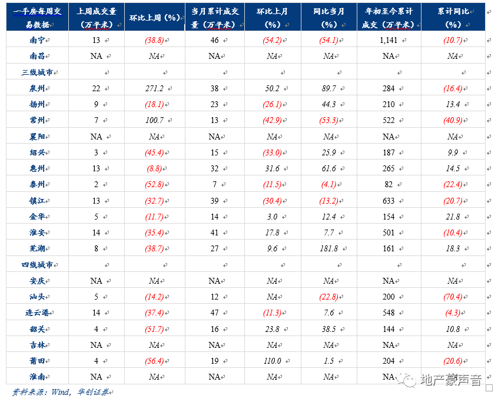
Task: Select the 271.2 value for 泉州
Action: pos(154,88)
